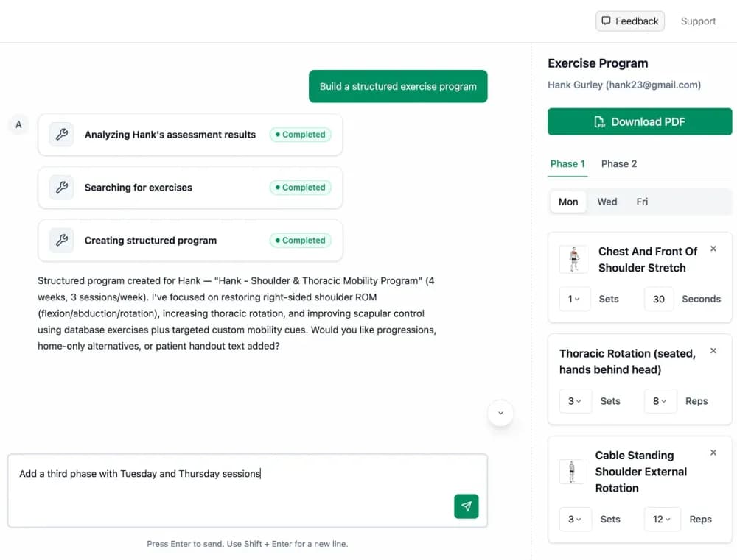
Task: Open the Sets dropdown for Cable Standing Shoulder External Rotation
Action: coord(575,519)
